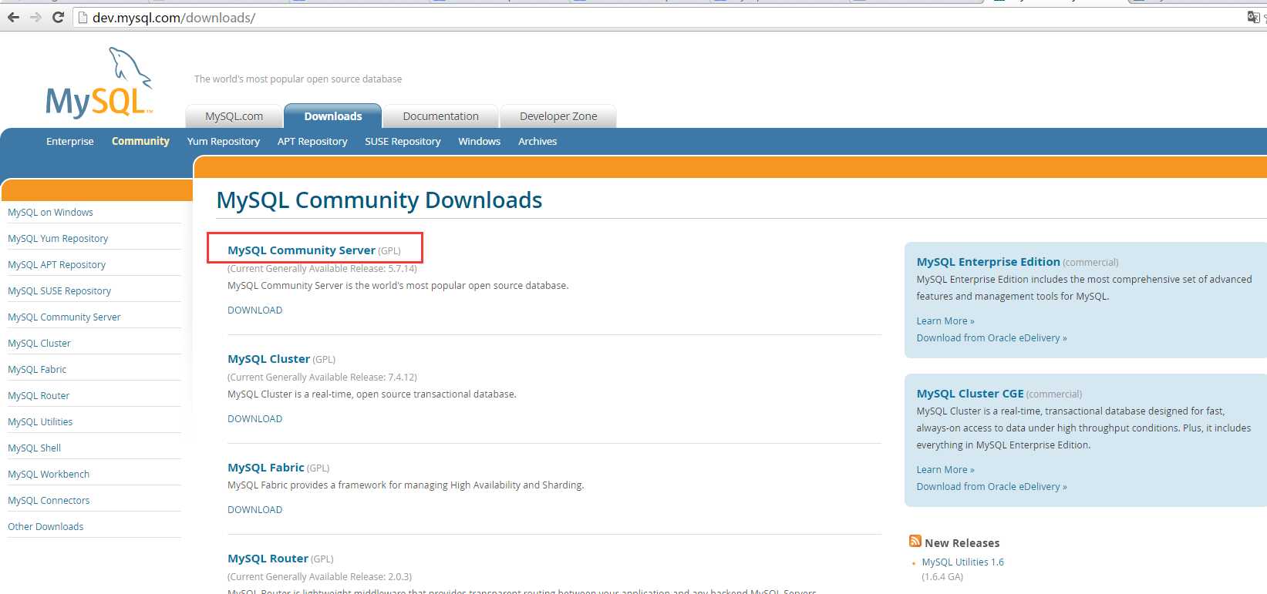Open the MySQL Connectors sidebar link
The width and height of the screenshot is (1267, 594).
(x=49, y=500)
